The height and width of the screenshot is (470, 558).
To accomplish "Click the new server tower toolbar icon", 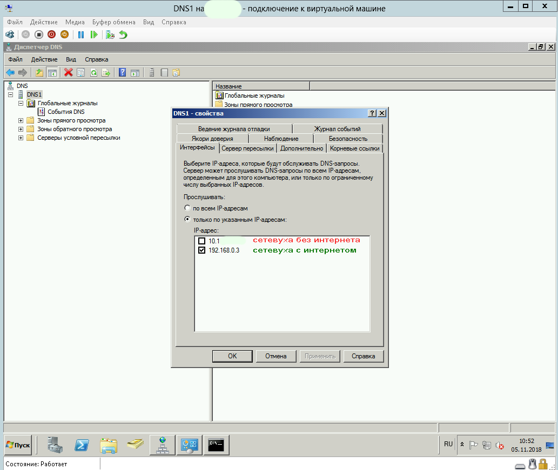I will pyautogui.click(x=152, y=72).
